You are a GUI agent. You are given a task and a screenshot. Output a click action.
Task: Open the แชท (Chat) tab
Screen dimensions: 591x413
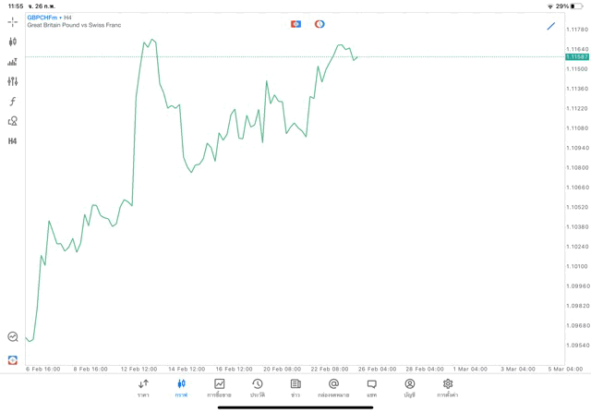[x=371, y=387]
